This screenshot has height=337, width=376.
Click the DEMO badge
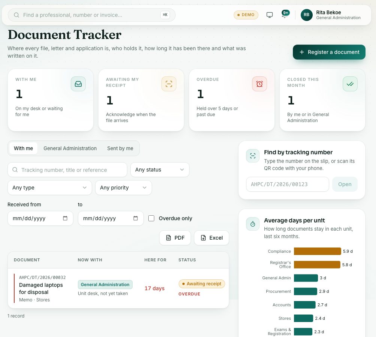click(x=246, y=15)
